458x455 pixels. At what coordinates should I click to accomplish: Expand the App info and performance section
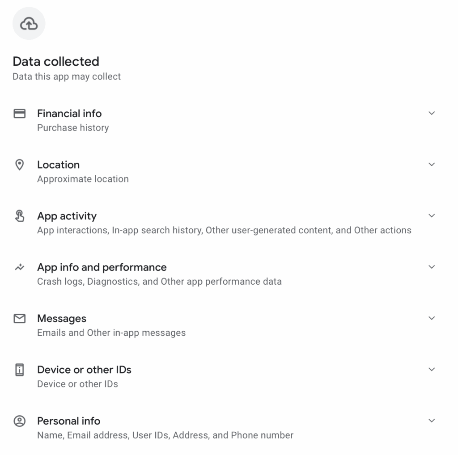pos(432,266)
